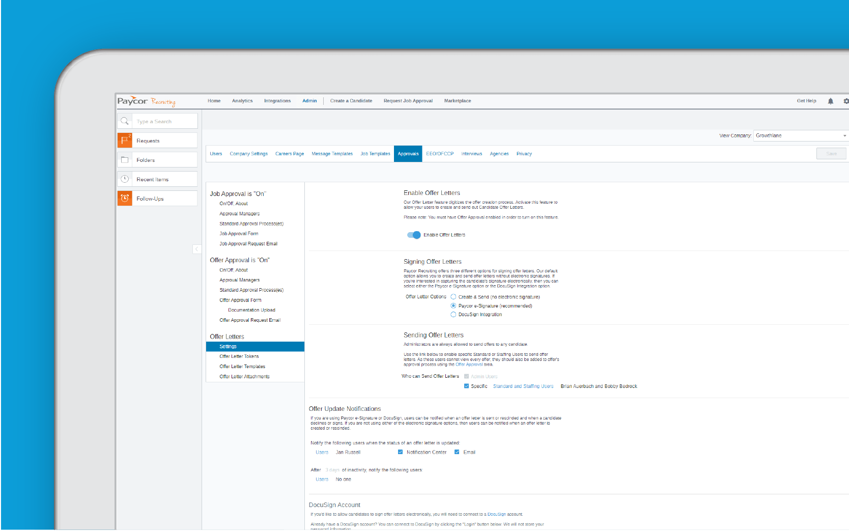
Task: Click the Get Help link
Action: [x=806, y=101]
